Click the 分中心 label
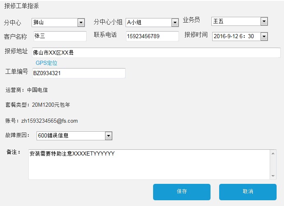This screenshot has height=206, width=284. coord(12,23)
